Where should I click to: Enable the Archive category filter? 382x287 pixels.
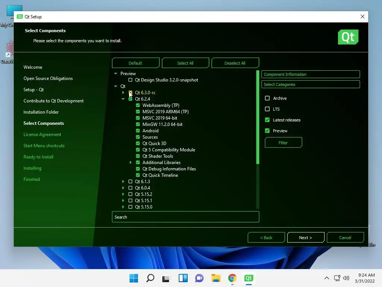pyautogui.click(x=267, y=98)
